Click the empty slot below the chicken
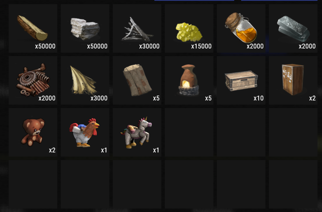Viewport: 322px width, 212px height. tap(85, 184)
